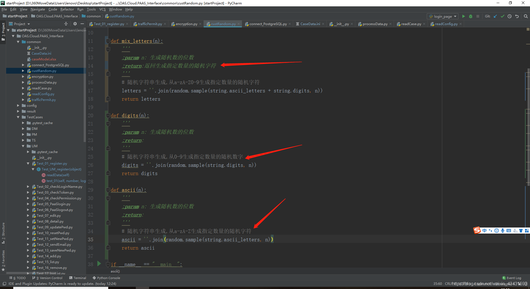Fold the digits function in the gutter
This screenshot has height=289, width=530.
click(108, 116)
